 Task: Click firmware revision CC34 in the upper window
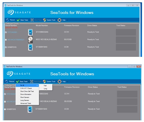tap(66, 47)
